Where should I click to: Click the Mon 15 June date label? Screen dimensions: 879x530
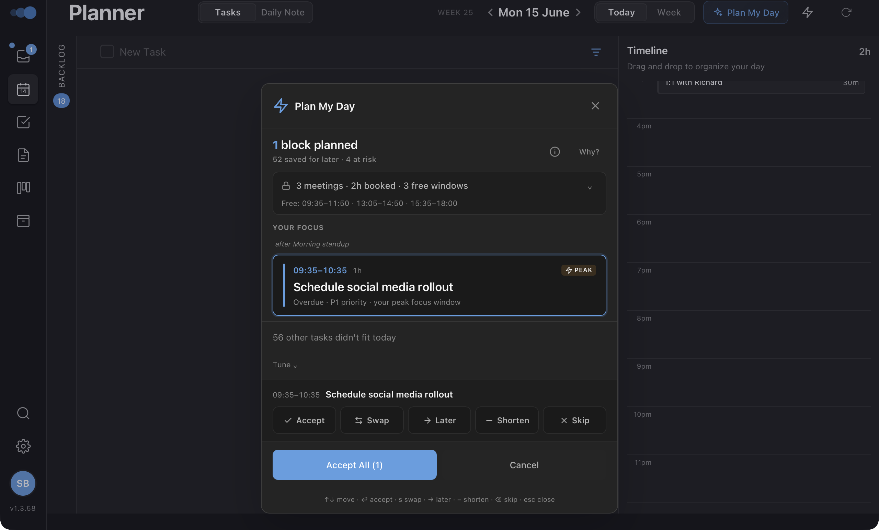tap(534, 12)
